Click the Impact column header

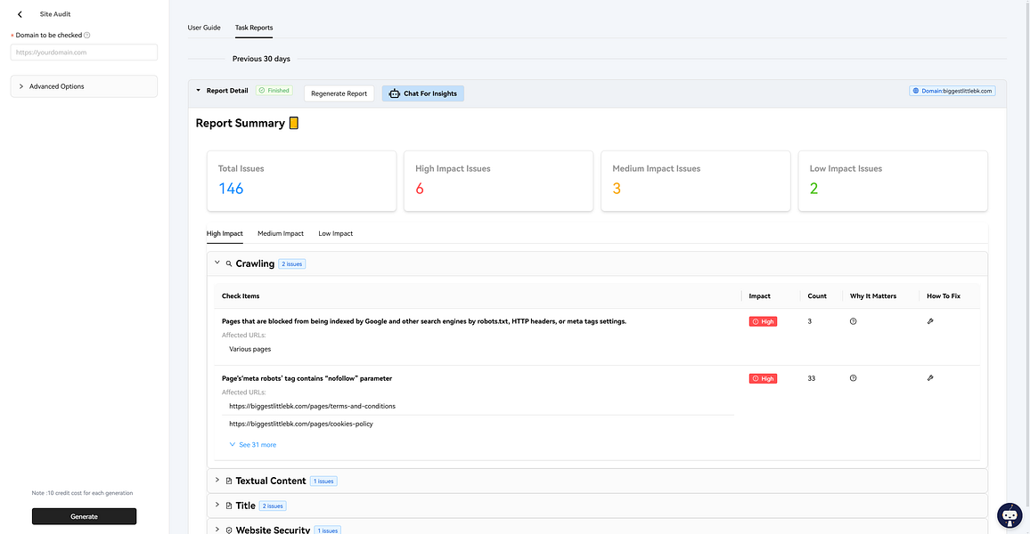coord(759,295)
